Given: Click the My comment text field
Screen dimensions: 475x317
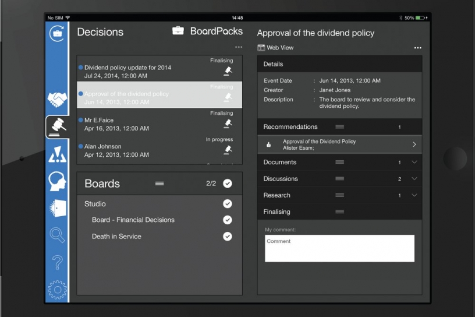Looking at the screenshot, I should coord(339,248).
